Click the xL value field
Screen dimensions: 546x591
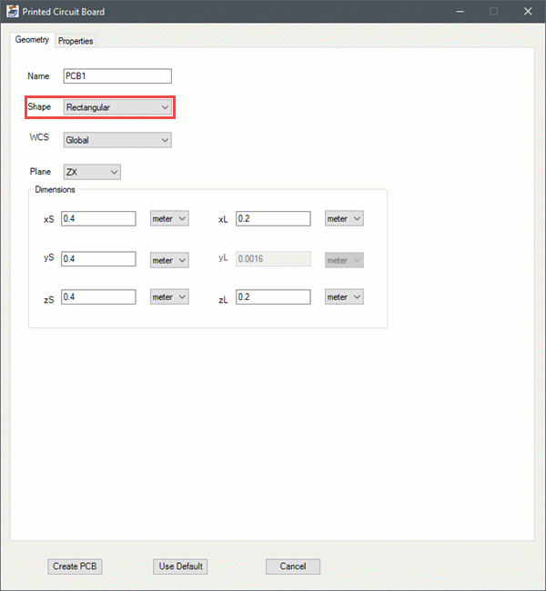pos(273,218)
